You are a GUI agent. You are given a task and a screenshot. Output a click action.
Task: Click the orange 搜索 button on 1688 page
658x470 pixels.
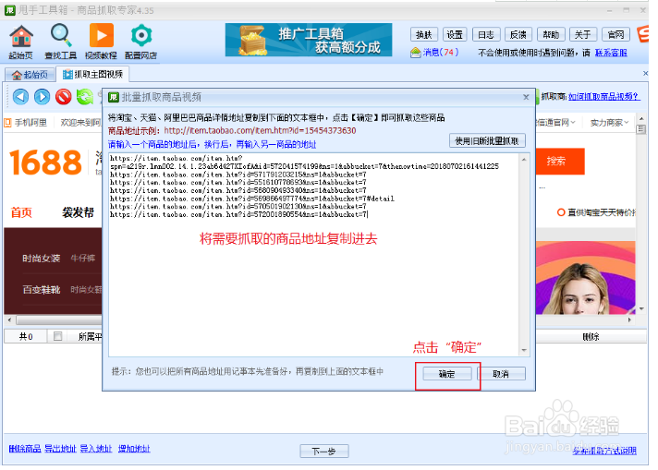560,161
